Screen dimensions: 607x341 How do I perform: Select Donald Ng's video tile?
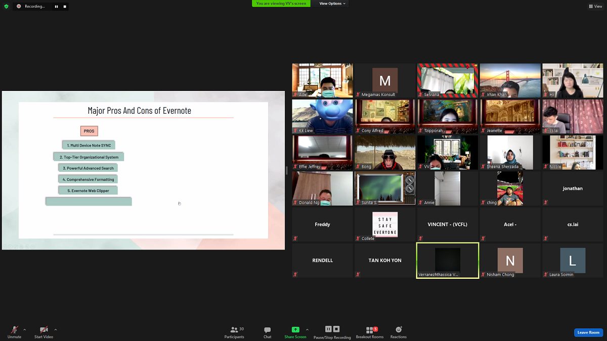point(322,188)
